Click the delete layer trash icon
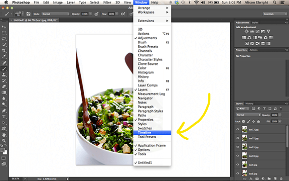The height and width of the screenshot is (181, 289). [281, 178]
